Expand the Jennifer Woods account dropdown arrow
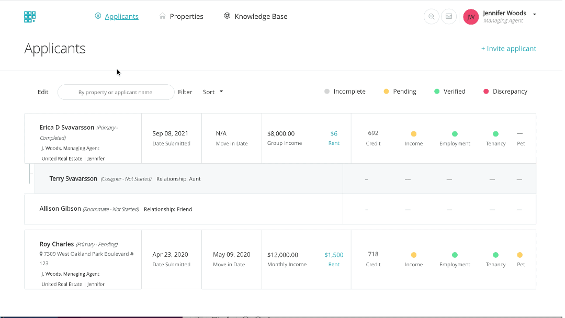 pyautogui.click(x=534, y=15)
